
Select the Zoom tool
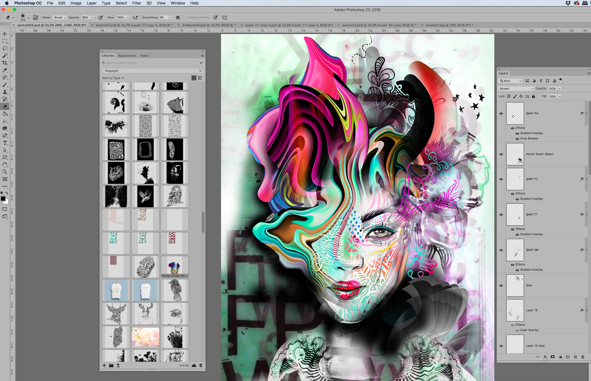(5, 172)
